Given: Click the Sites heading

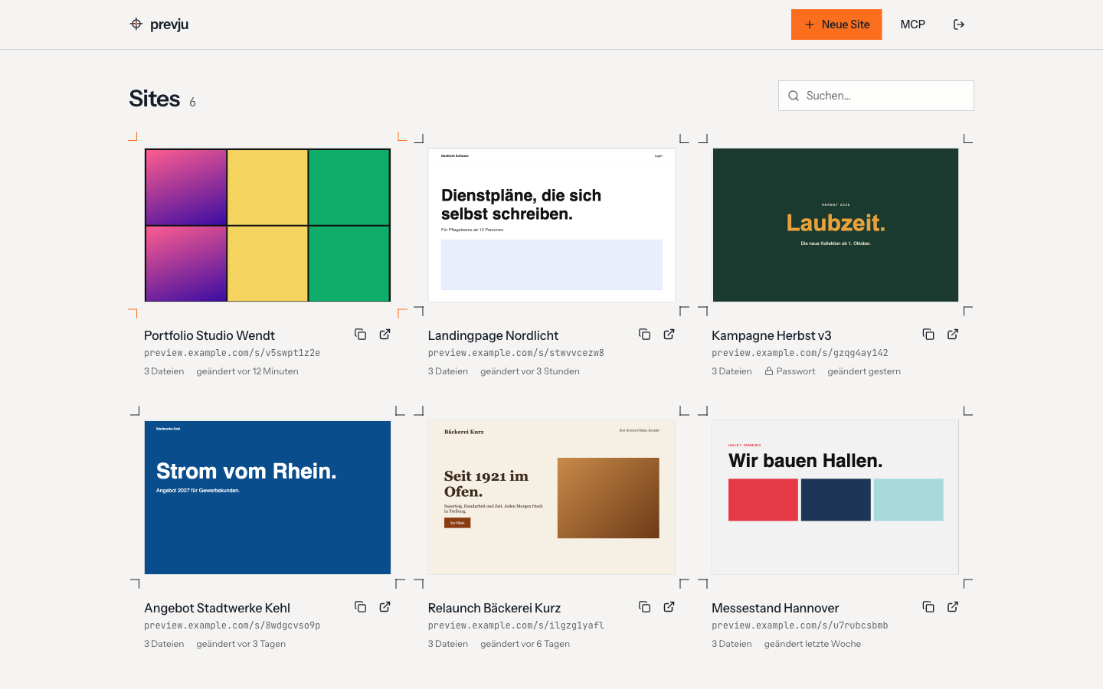Looking at the screenshot, I should [155, 99].
